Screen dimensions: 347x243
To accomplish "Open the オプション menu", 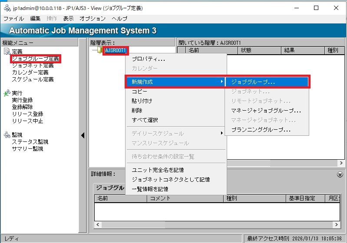I will [x=93, y=19].
